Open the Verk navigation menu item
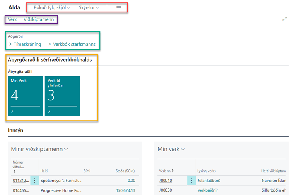This screenshot has width=290, height=195. [12, 19]
